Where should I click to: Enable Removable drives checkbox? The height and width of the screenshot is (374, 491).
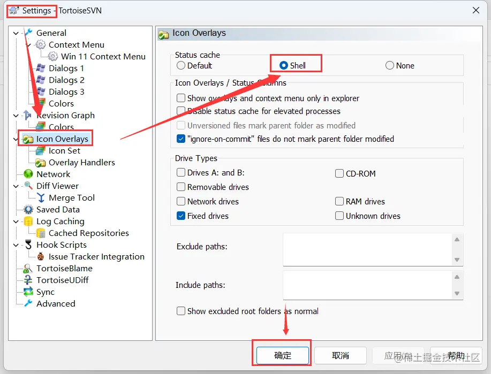pyautogui.click(x=180, y=187)
